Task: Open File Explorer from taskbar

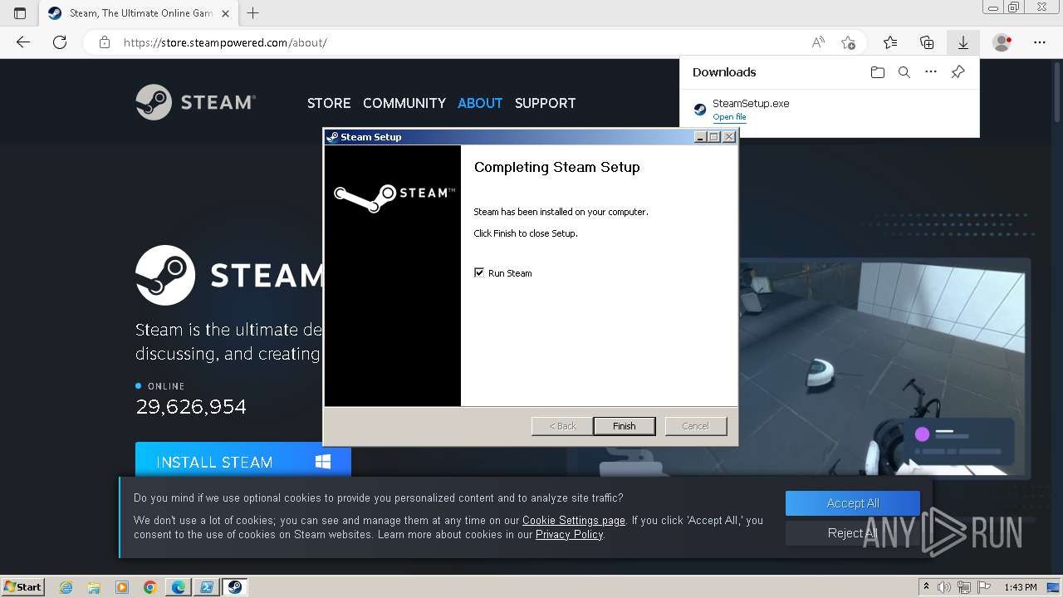Action: pos(94,587)
